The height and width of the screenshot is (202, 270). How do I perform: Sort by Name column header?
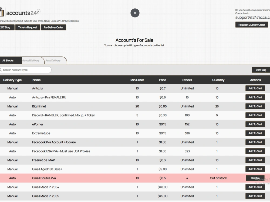coord(36,80)
